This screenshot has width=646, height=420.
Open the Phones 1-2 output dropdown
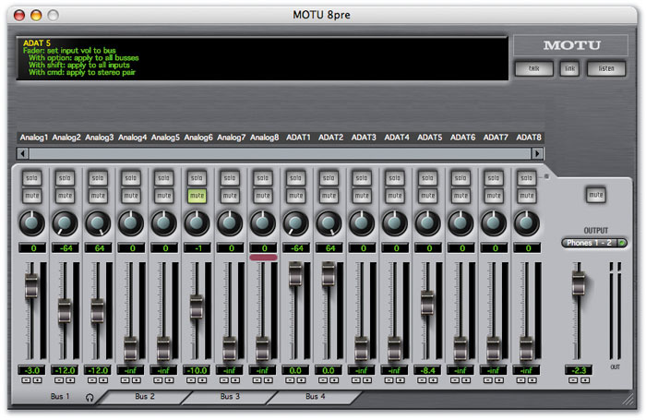click(593, 243)
